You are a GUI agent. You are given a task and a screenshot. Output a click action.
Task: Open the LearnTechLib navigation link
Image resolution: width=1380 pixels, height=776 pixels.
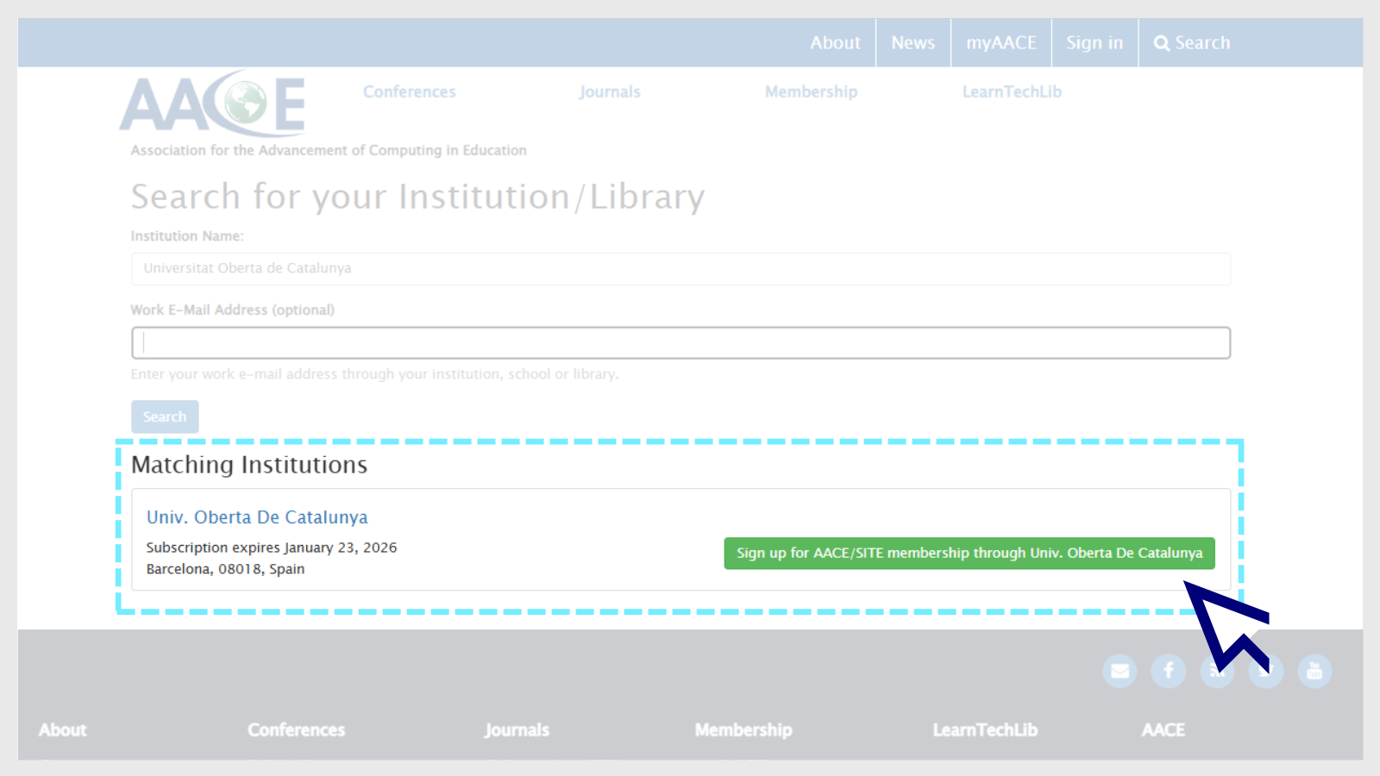tap(1012, 91)
